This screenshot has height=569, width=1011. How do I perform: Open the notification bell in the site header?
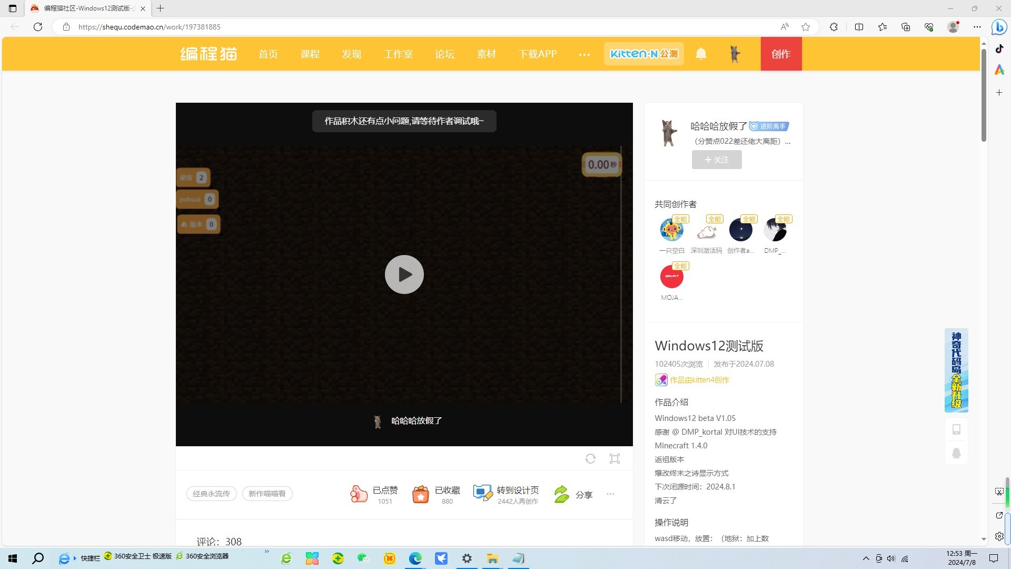(x=701, y=54)
